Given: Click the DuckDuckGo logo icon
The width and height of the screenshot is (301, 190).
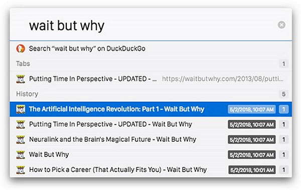Looking at the screenshot, I should click(x=21, y=49).
